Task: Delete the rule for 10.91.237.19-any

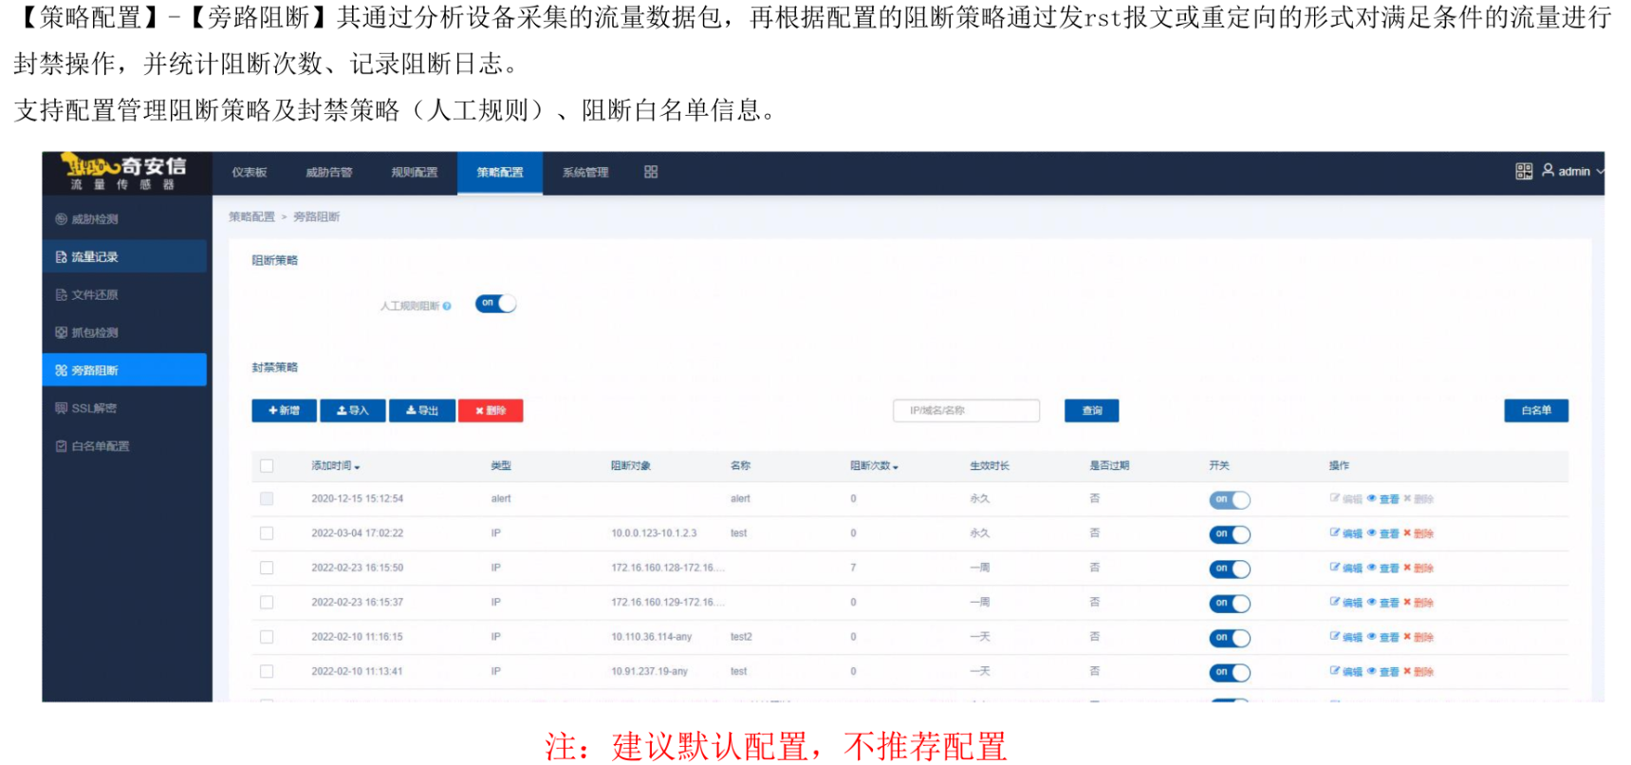Action: point(1418,671)
